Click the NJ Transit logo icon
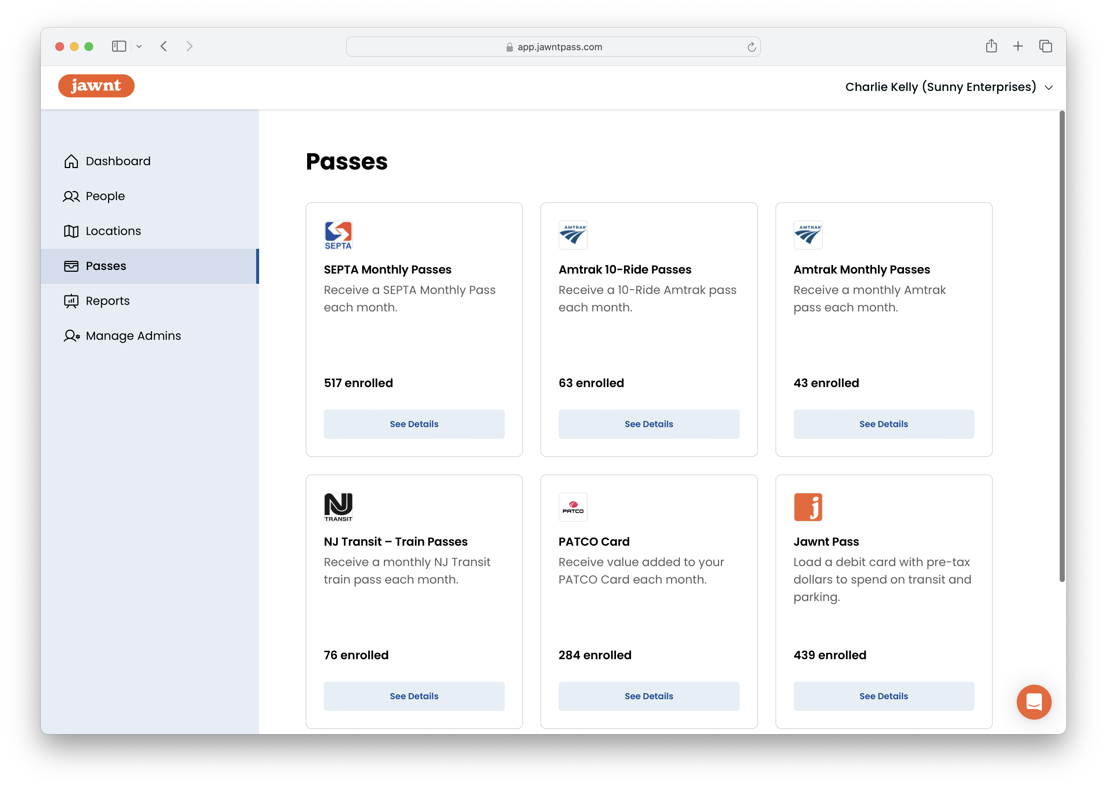Image resolution: width=1107 pixels, height=788 pixels. (338, 507)
